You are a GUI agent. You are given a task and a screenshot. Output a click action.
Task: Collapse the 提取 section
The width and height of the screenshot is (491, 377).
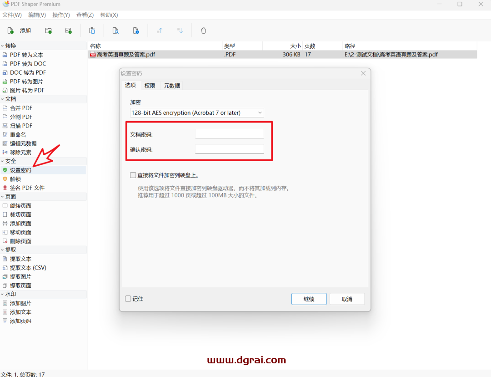click(3, 250)
